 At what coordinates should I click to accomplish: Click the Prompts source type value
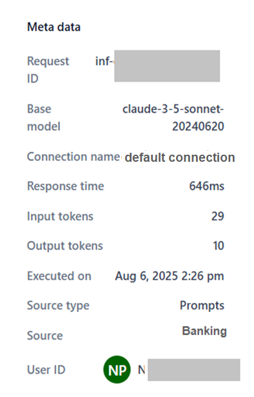pos(202,305)
